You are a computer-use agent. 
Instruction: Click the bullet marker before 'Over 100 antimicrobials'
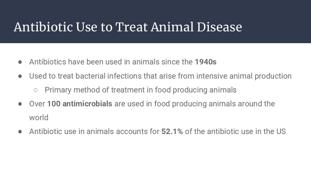[20, 104]
